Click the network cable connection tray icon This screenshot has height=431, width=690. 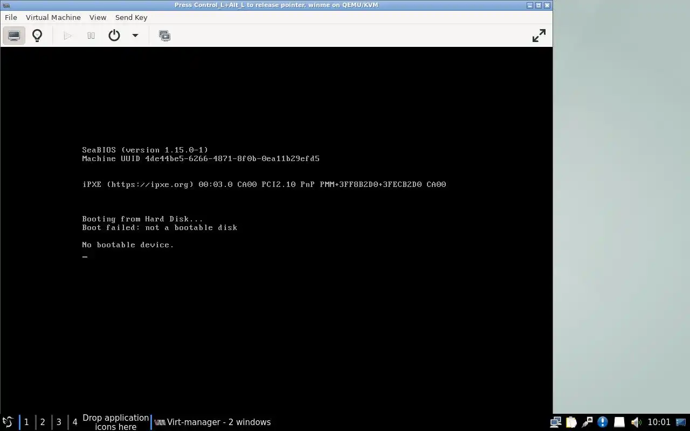click(587, 422)
